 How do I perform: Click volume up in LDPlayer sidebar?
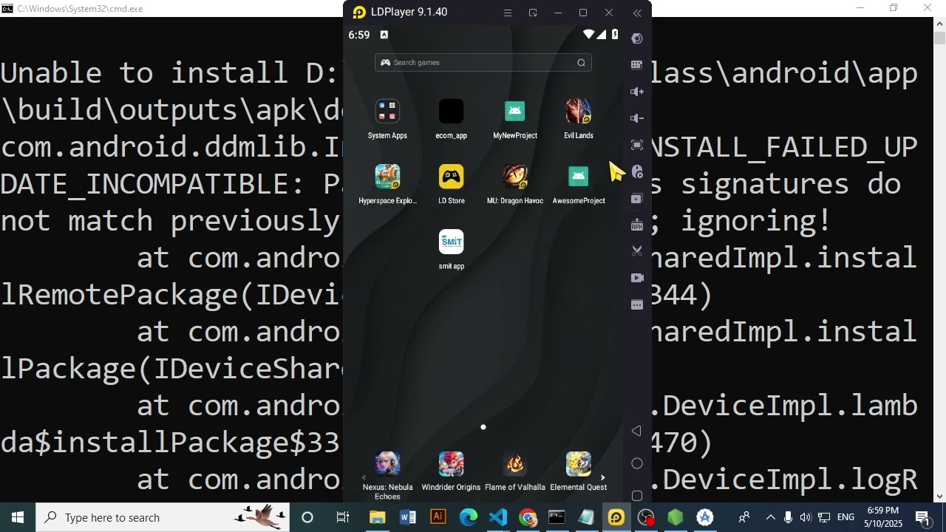click(x=637, y=92)
